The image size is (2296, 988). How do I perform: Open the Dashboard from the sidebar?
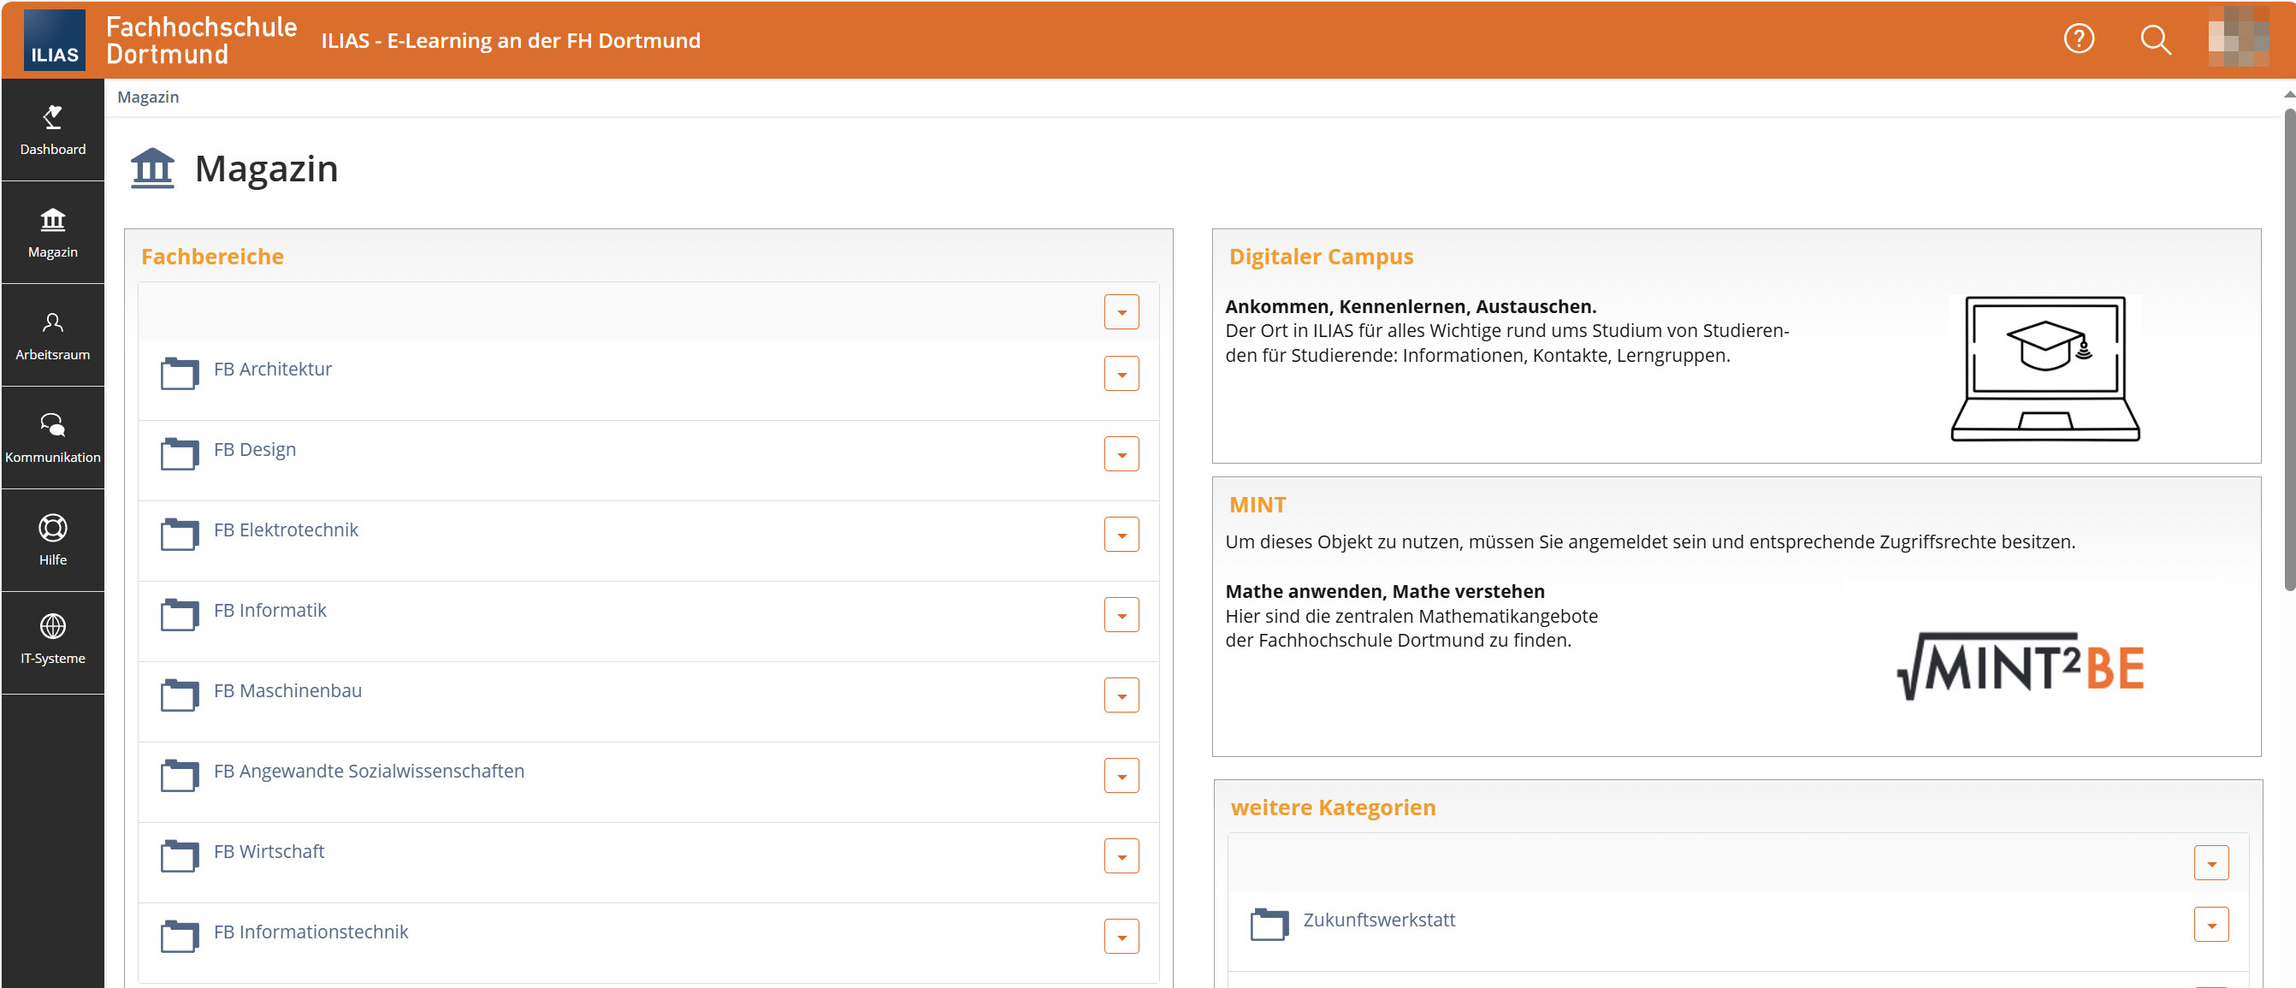coord(52,131)
